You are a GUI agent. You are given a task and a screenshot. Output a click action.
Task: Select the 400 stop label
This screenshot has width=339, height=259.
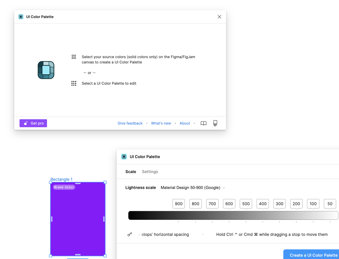(x=263, y=204)
